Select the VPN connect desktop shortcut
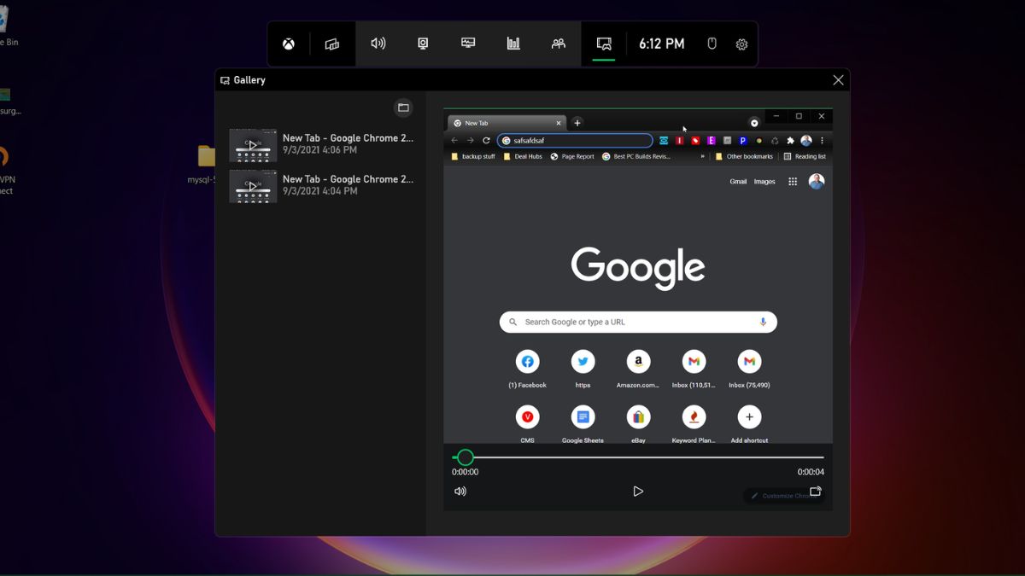Image resolution: width=1025 pixels, height=576 pixels. tap(5, 171)
